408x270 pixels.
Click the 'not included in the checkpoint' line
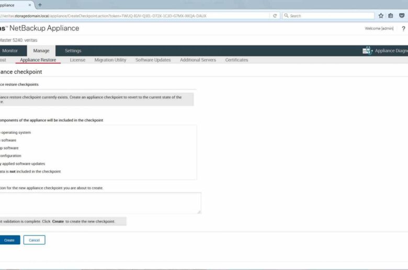click(30, 171)
